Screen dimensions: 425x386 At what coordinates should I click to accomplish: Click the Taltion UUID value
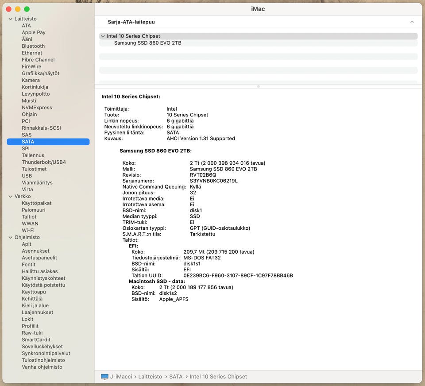click(238, 275)
